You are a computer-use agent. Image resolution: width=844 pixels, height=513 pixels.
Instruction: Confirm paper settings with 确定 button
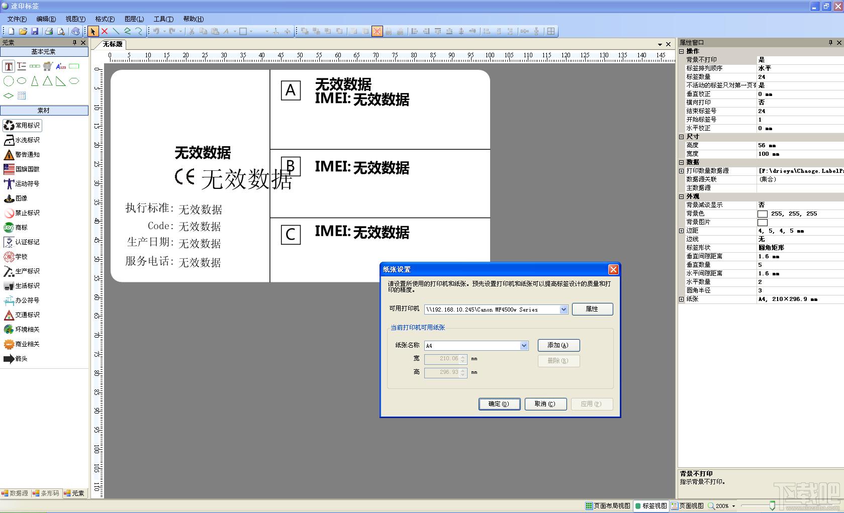tap(499, 404)
